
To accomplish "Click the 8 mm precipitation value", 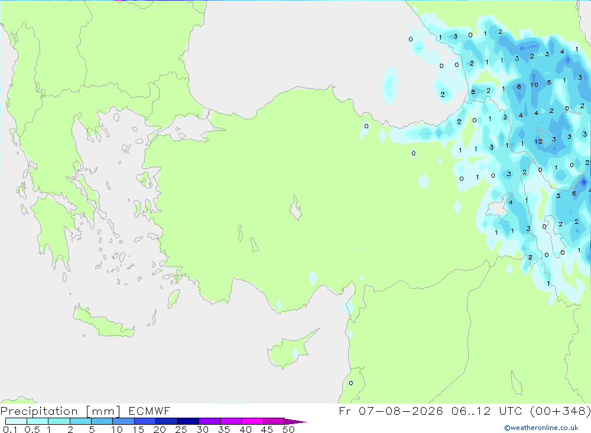I will [519, 87].
